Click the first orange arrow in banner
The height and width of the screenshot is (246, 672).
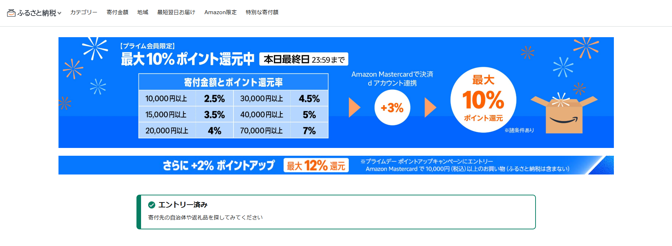coord(354,108)
